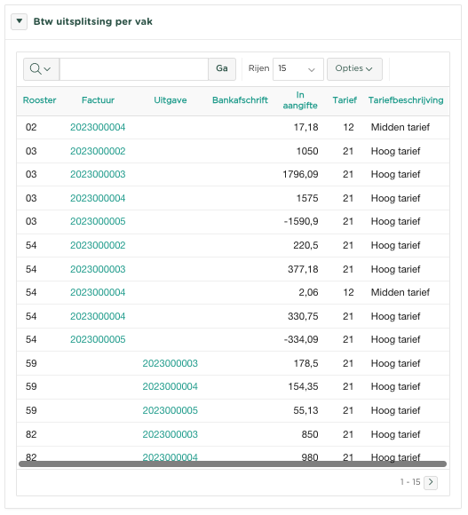468x515 pixels.
Task: Collapse the Btw uitsplitsing per vak section
Action: click(x=19, y=21)
